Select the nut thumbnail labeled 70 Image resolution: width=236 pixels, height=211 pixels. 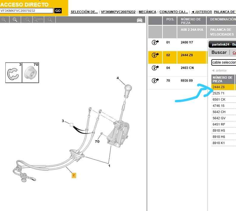pyautogui.click(x=31, y=73)
